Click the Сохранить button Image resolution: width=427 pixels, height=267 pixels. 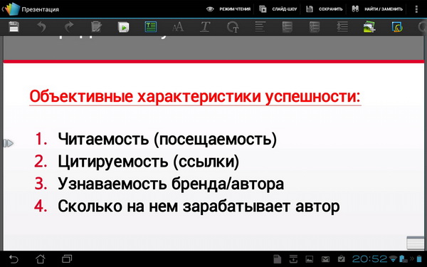325,9
